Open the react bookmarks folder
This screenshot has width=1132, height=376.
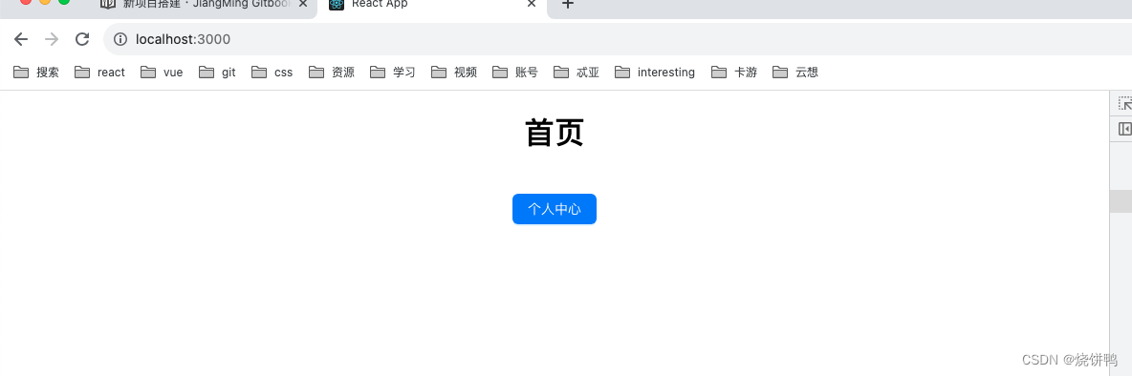(x=99, y=72)
